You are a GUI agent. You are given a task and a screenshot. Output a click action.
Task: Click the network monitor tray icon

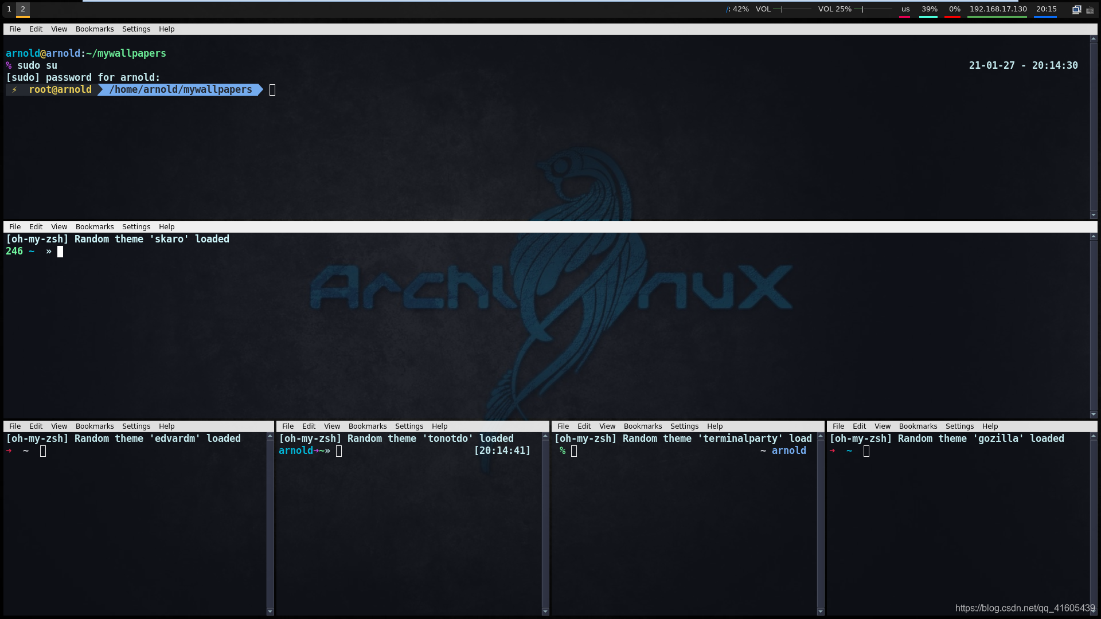click(x=1076, y=9)
